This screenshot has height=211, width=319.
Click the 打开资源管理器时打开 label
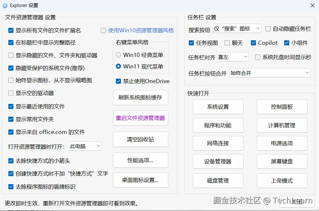(36, 147)
